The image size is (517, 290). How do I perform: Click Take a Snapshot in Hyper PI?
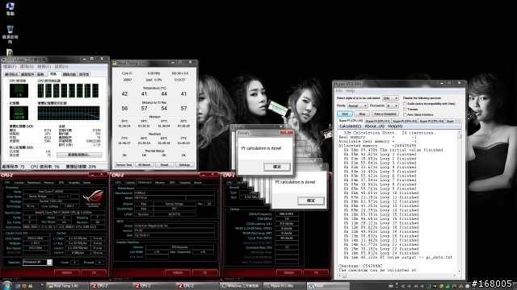pyautogui.click(x=385, y=114)
